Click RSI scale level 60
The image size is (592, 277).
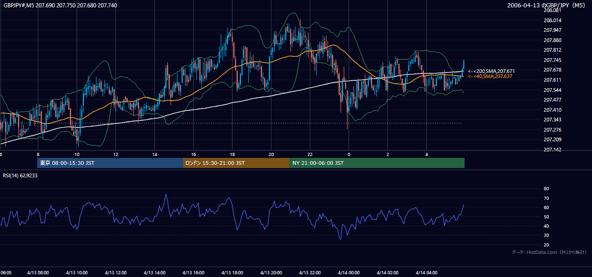tap(546, 207)
